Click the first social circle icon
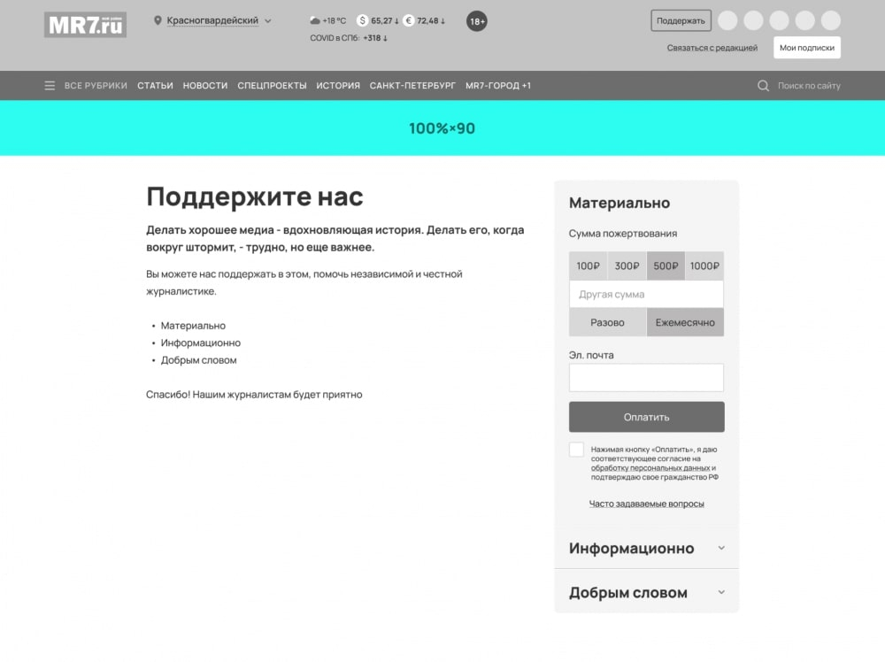 tap(727, 20)
